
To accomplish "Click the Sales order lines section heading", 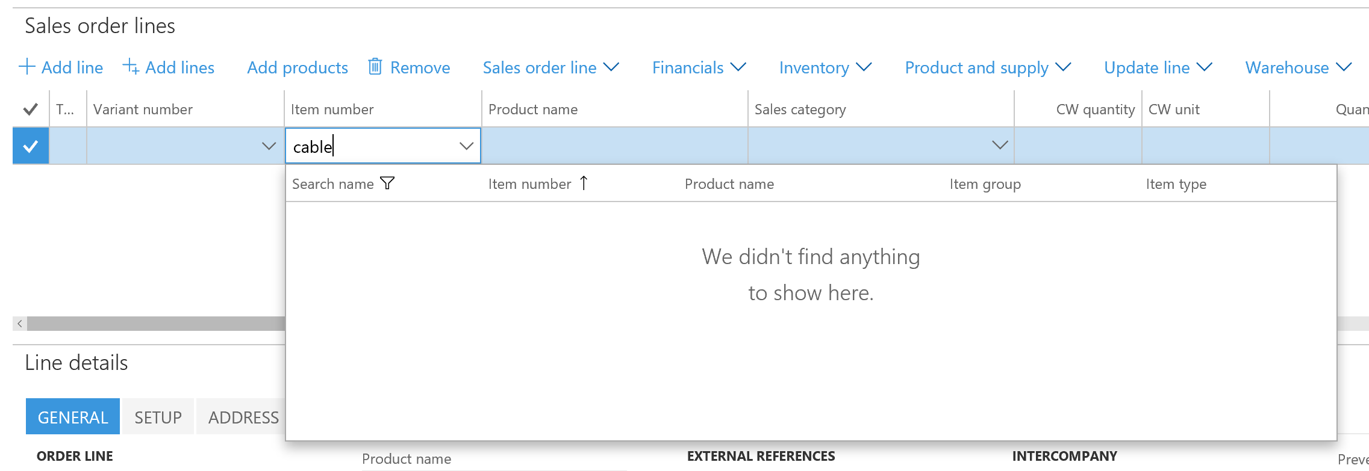I will pos(100,26).
